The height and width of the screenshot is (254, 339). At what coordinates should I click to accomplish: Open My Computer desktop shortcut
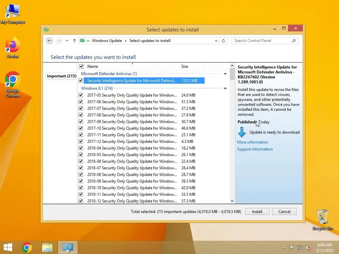pyautogui.click(x=13, y=14)
